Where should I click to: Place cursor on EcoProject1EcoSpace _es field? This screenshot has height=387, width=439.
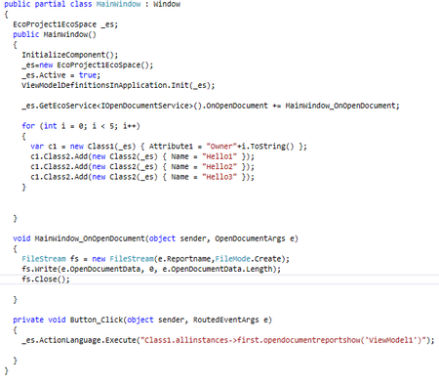(x=65, y=24)
